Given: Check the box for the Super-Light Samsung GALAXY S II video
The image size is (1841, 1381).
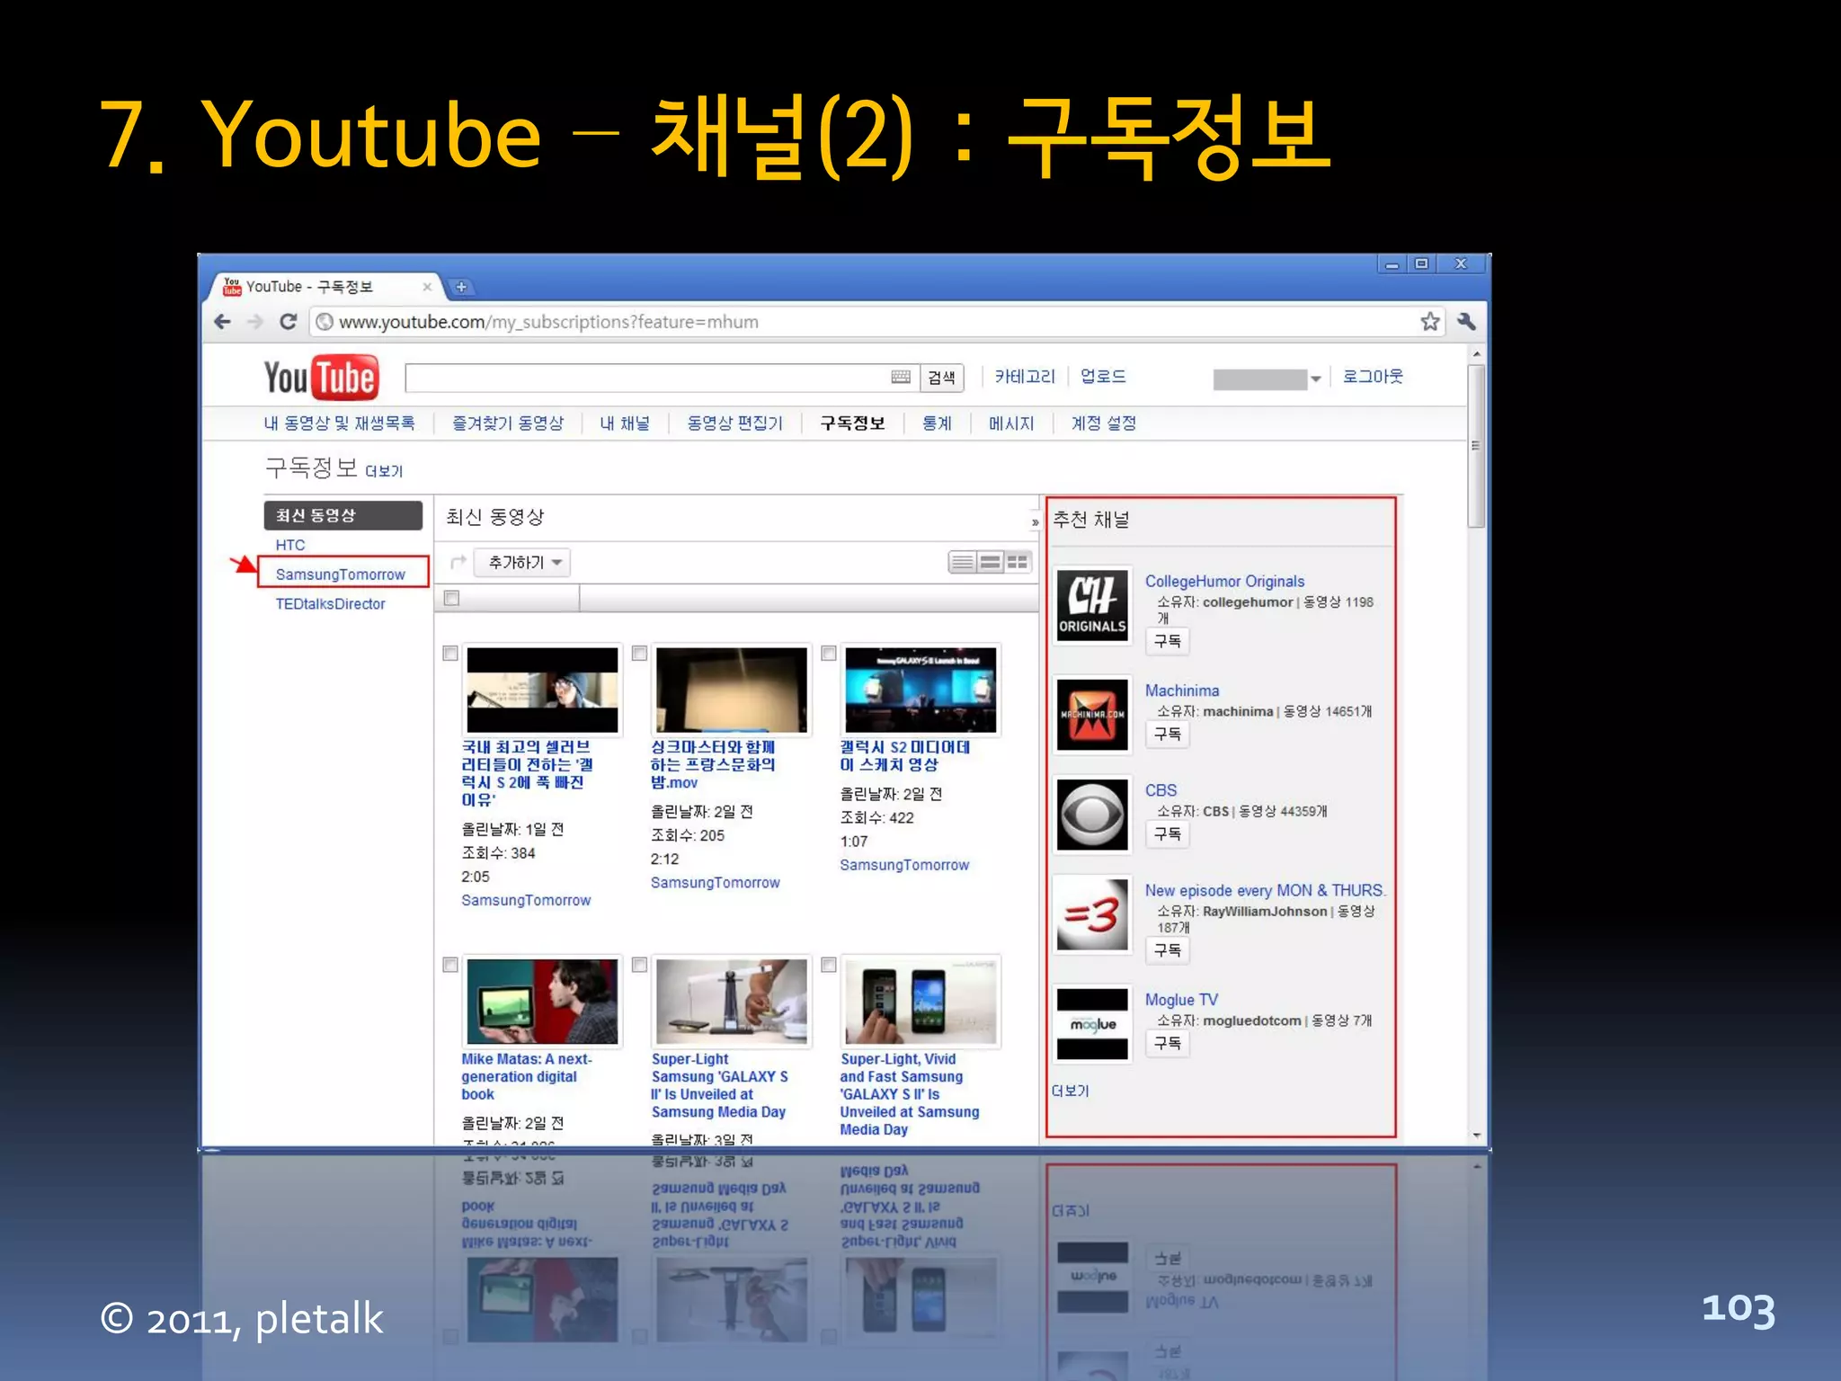Looking at the screenshot, I should (x=639, y=965).
